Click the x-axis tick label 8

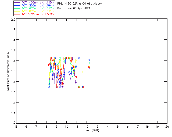pos(46,127)
